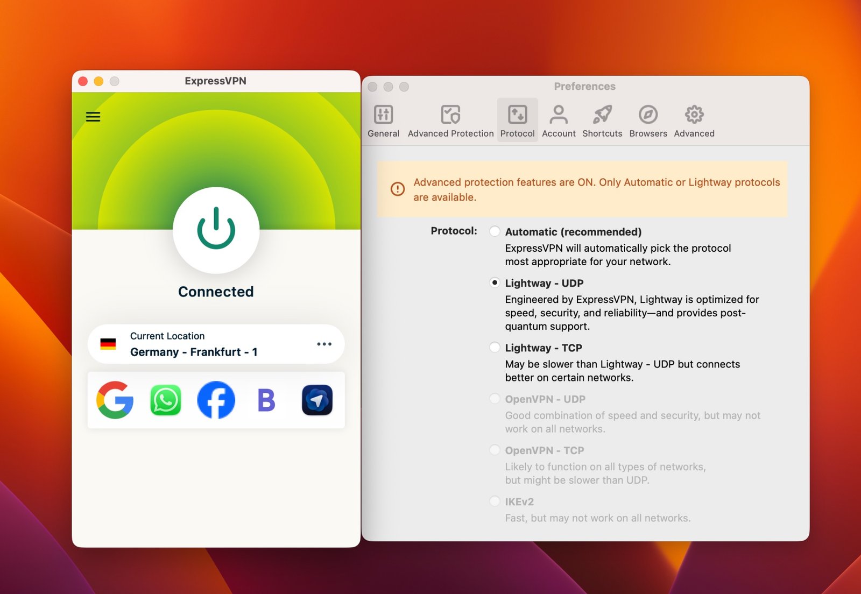Disconnect using the power button
This screenshot has width=861, height=594.
click(x=215, y=231)
